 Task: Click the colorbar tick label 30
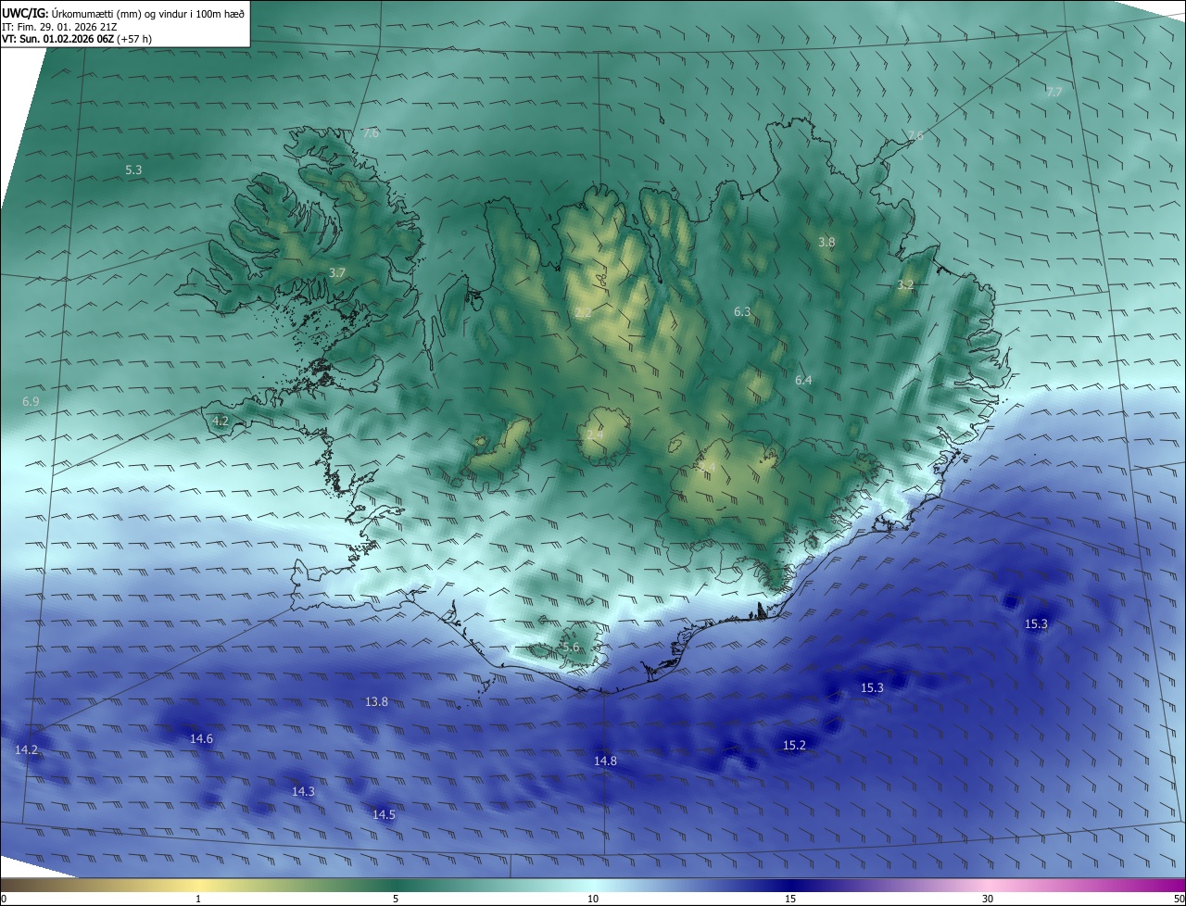988,899
